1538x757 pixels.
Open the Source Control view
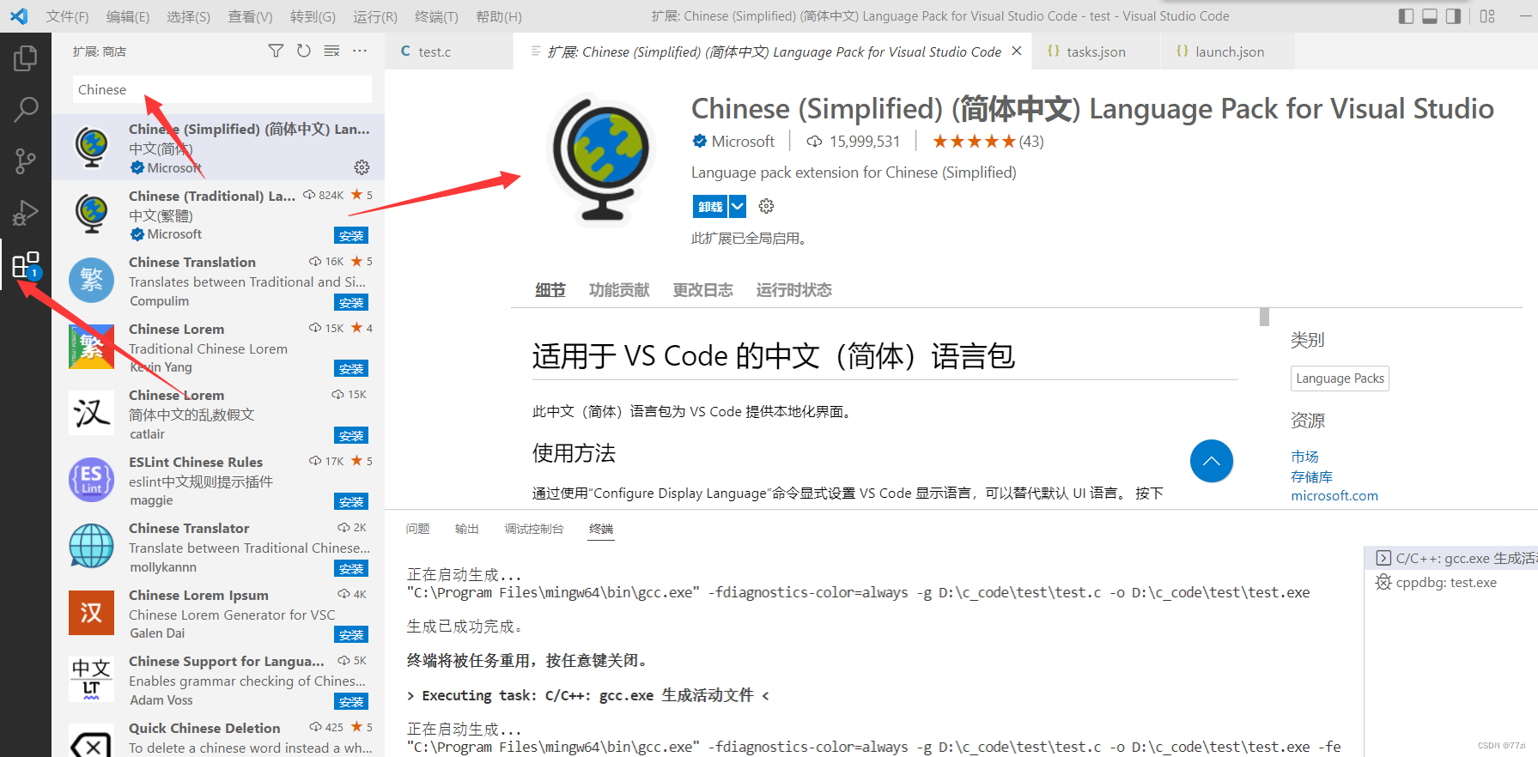click(25, 160)
